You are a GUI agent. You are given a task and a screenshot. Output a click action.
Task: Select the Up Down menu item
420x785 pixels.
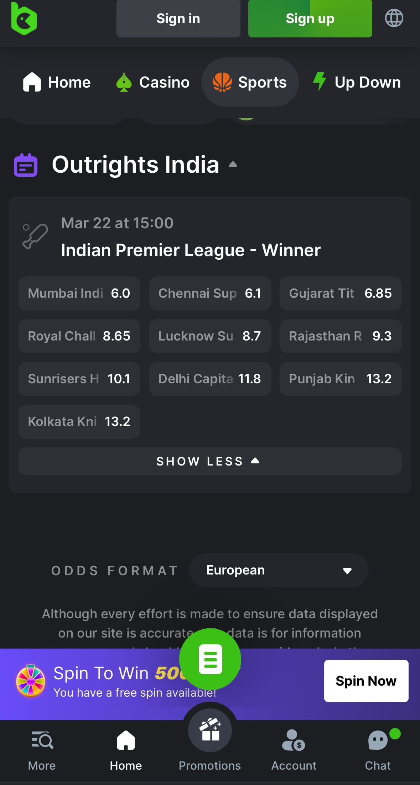tap(356, 82)
